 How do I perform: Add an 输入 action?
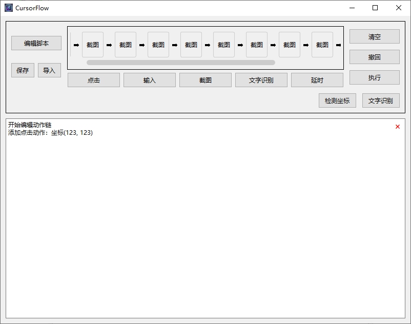150,80
